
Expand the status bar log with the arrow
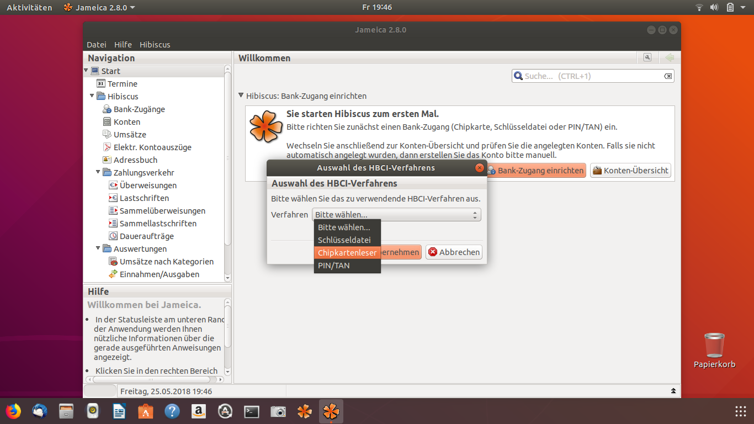pyautogui.click(x=673, y=391)
